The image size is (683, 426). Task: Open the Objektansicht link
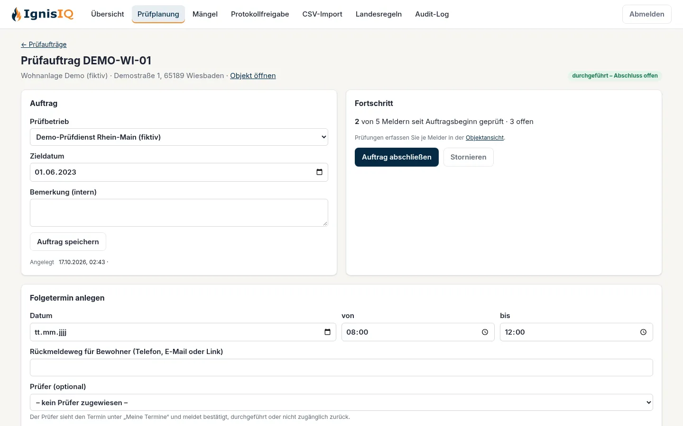[x=485, y=138]
